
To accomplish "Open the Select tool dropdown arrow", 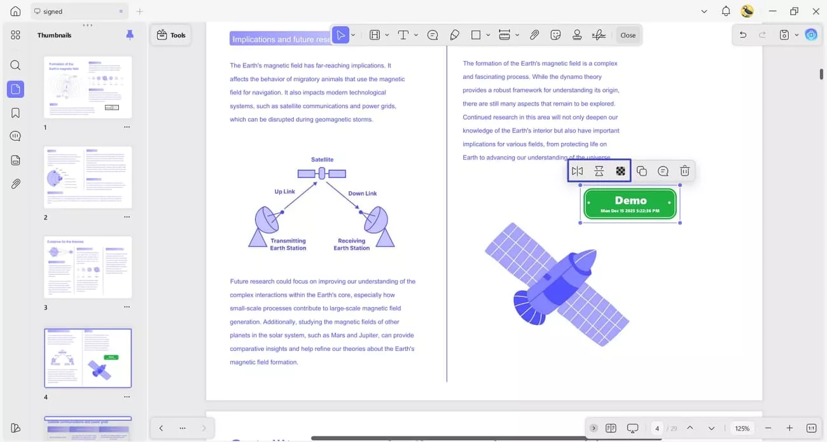I will coord(352,35).
